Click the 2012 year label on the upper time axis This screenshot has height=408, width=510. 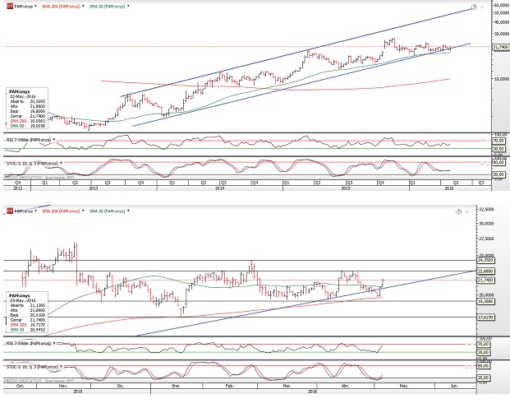[x=17, y=188]
